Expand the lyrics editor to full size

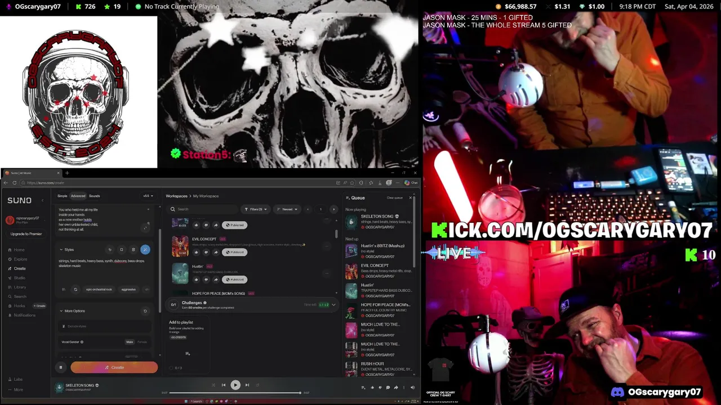145,227
